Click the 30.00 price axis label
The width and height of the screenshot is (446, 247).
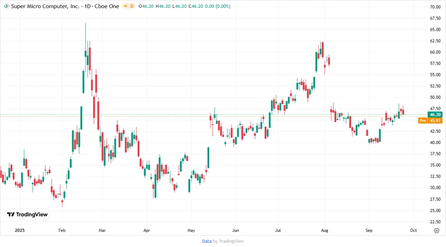(x=435, y=188)
